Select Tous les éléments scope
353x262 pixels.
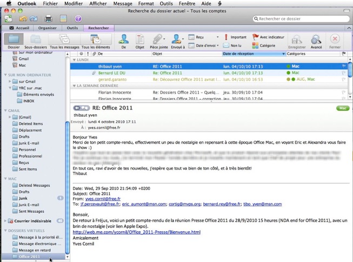click(96, 41)
